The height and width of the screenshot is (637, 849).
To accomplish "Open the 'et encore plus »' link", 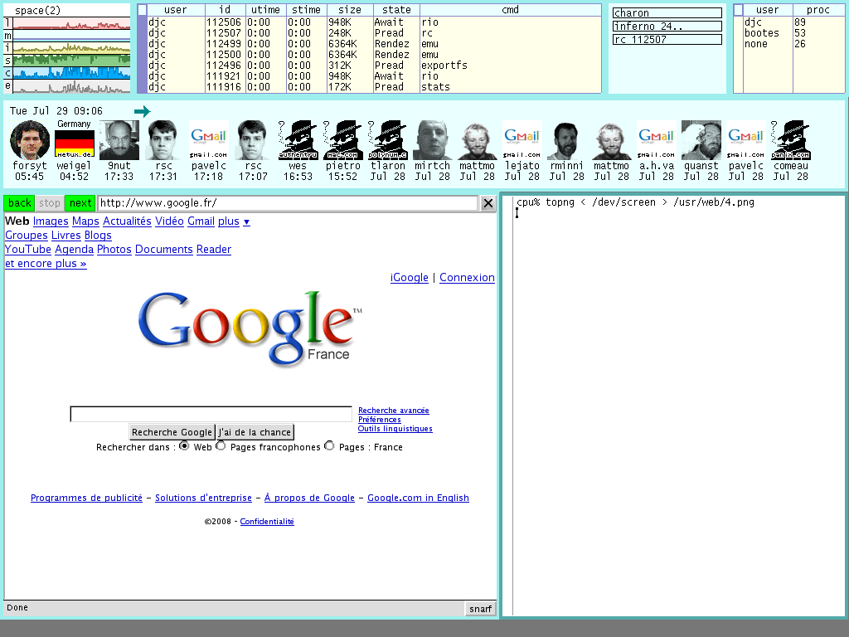I will (x=46, y=264).
